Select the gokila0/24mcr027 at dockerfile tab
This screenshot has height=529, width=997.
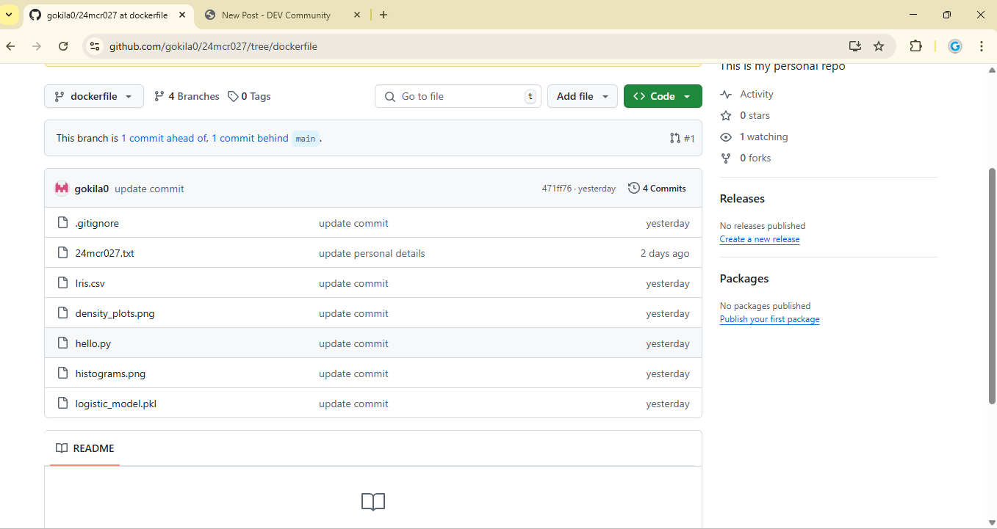[x=108, y=15]
